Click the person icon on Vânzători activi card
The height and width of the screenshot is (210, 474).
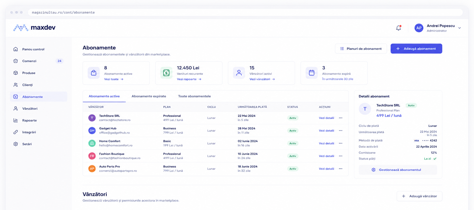pyautogui.click(x=239, y=73)
